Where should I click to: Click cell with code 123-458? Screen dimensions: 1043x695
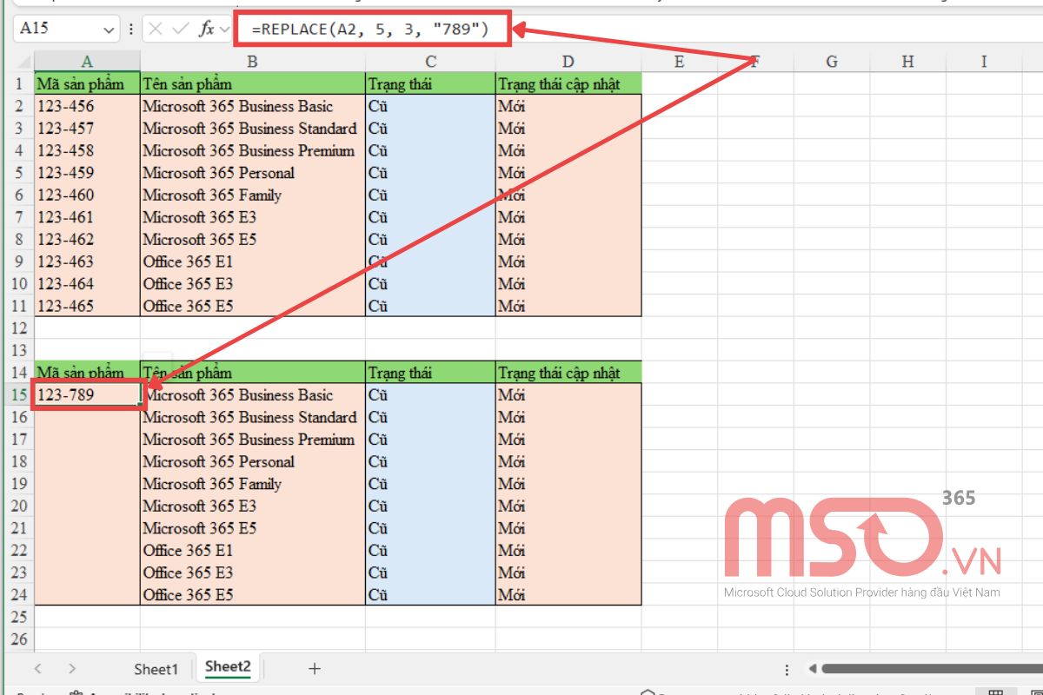tap(87, 150)
